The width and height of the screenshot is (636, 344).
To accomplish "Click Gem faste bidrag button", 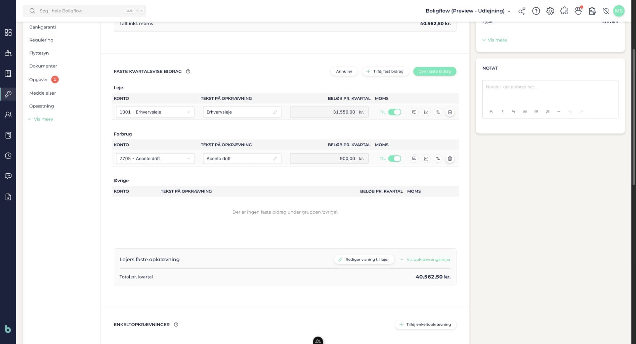I will click(x=434, y=71).
